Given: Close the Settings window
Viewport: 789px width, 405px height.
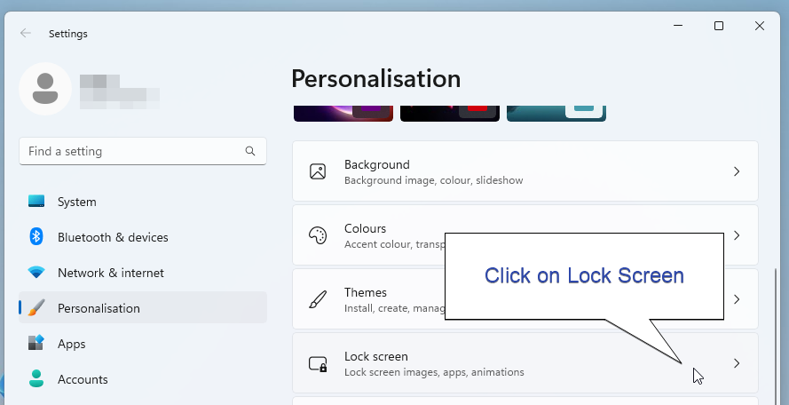Looking at the screenshot, I should (x=760, y=26).
